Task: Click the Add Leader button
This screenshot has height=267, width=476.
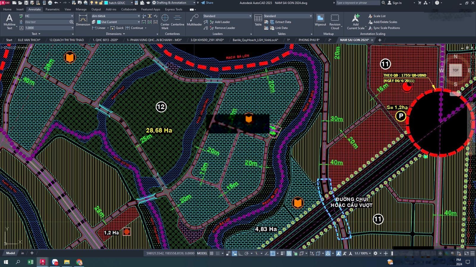Action: 222,22
